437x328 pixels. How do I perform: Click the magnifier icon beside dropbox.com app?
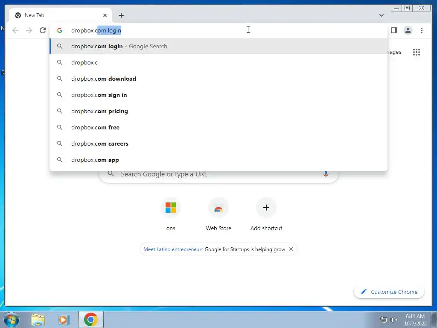[x=60, y=160]
